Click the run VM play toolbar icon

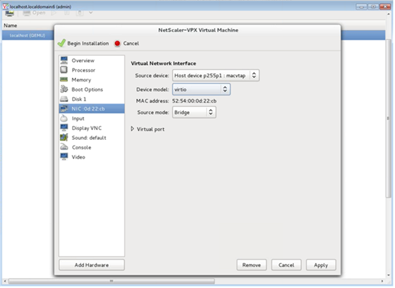(54, 13)
